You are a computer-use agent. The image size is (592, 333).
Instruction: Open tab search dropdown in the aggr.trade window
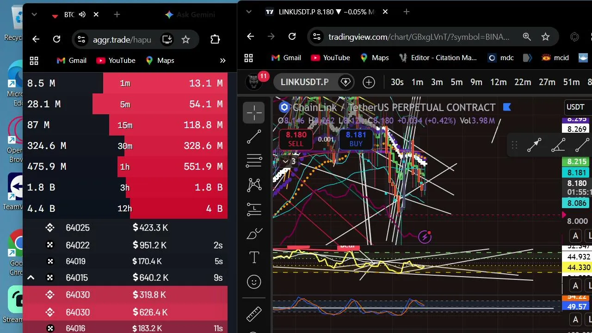coord(34,15)
